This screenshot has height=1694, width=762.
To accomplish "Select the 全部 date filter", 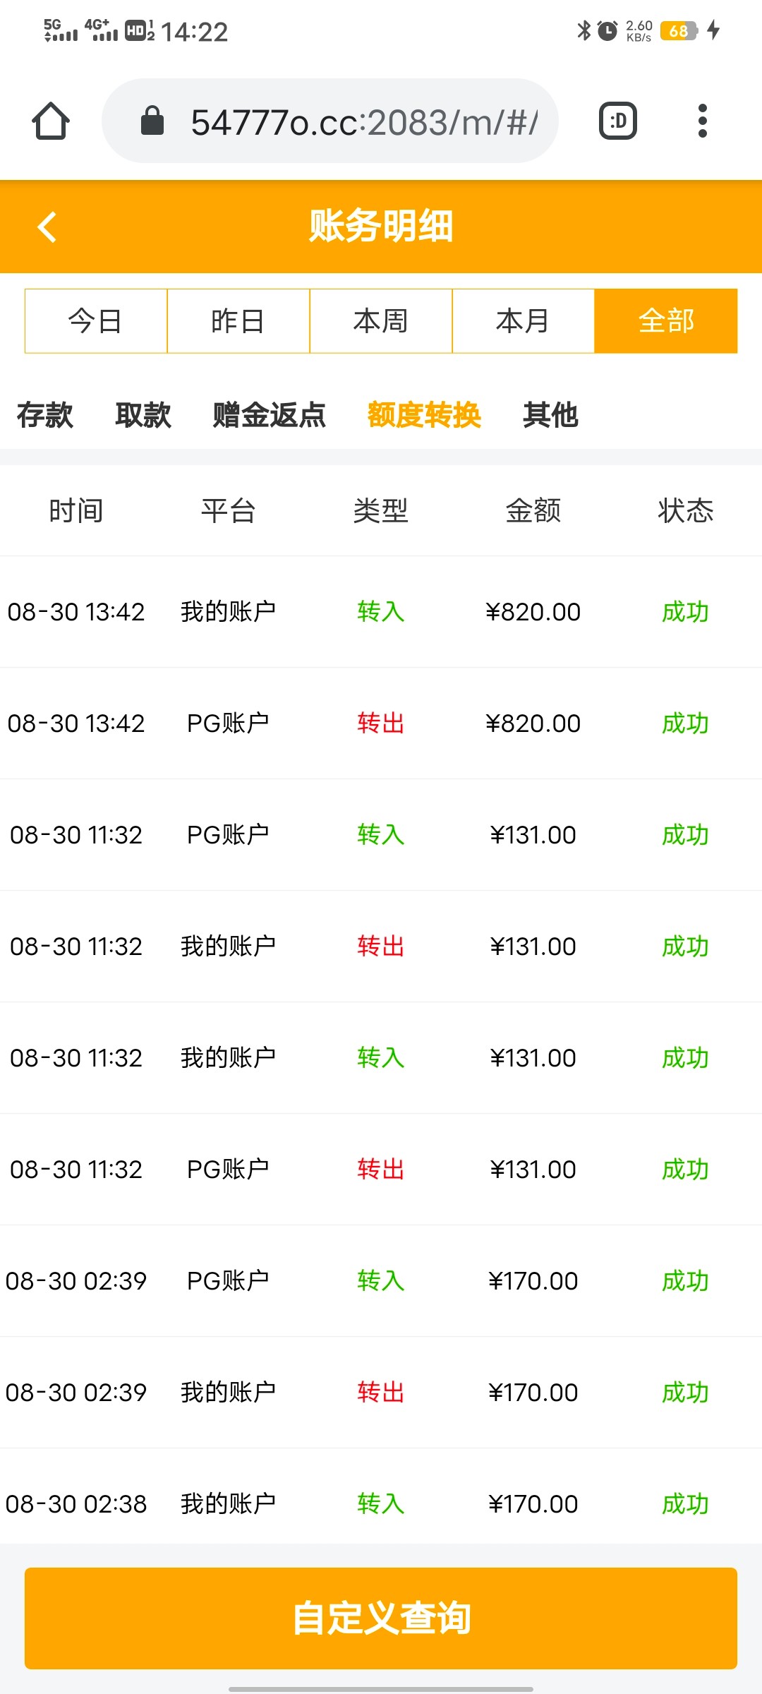I will 666,321.
